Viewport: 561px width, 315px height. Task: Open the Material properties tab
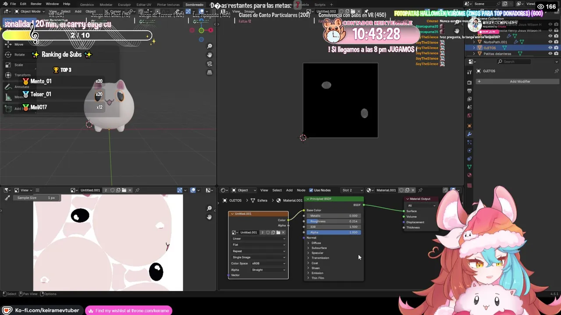(469, 175)
